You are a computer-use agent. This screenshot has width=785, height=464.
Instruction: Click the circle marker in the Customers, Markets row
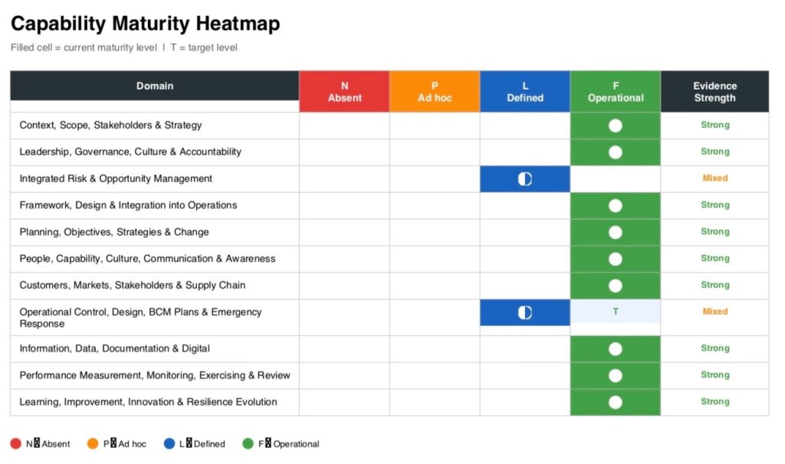tap(615, 286)
